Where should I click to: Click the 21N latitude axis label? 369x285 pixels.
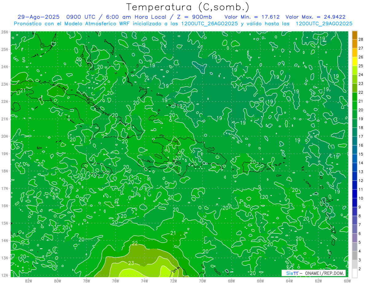click(4, 119)
